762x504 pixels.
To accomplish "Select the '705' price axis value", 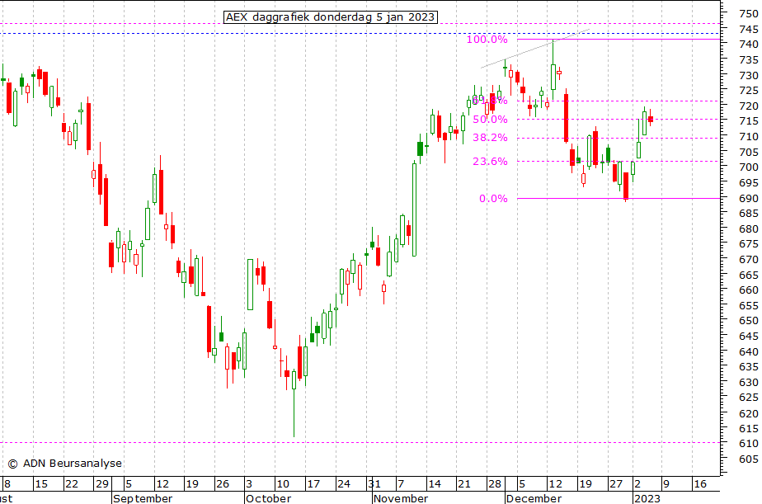I will pyautogui.click(x=749, y=152).
